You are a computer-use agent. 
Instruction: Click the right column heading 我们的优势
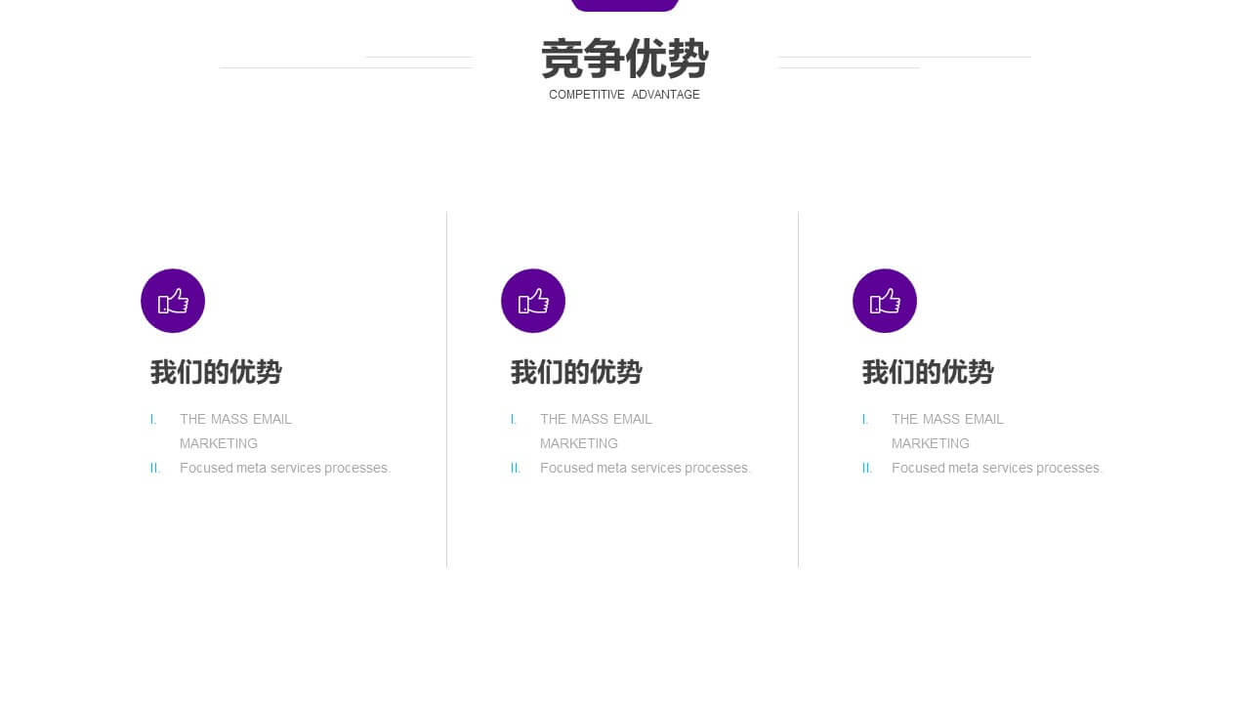928,372
